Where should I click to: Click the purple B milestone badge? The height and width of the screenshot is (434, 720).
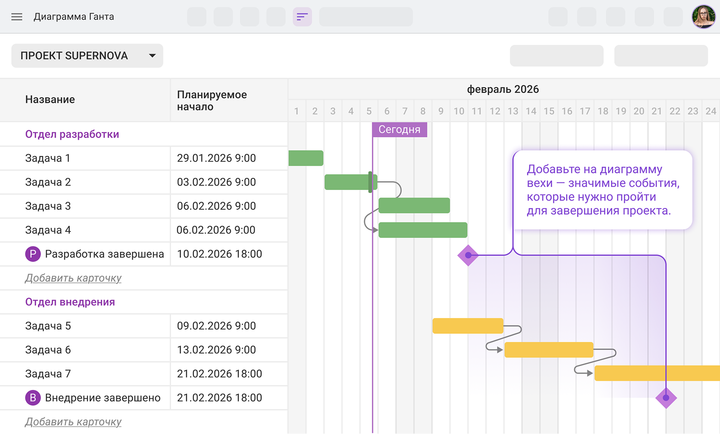pos(33,398)
